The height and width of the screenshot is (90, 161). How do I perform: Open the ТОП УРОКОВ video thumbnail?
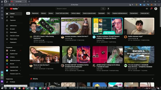108,26
